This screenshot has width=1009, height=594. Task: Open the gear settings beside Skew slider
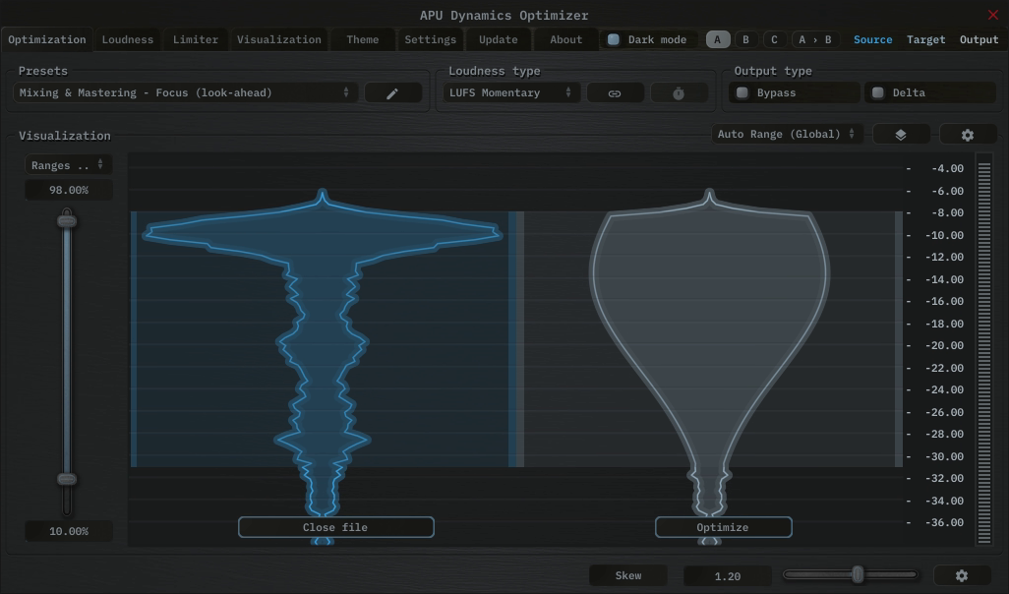(x=961, y=575)
